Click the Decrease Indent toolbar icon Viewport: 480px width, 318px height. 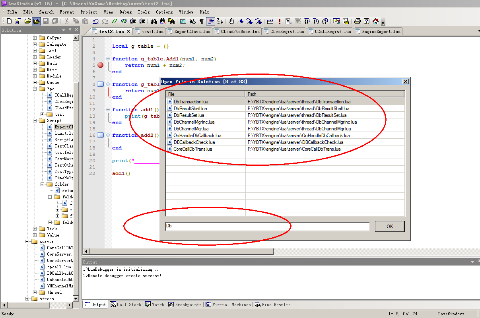coord(133,21)
